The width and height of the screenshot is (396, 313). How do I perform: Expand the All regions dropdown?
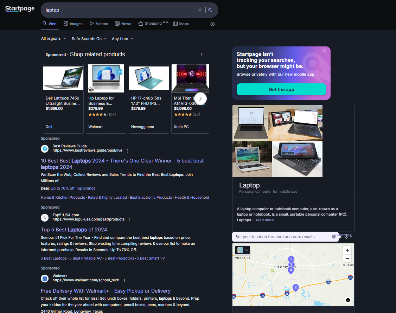53,39
